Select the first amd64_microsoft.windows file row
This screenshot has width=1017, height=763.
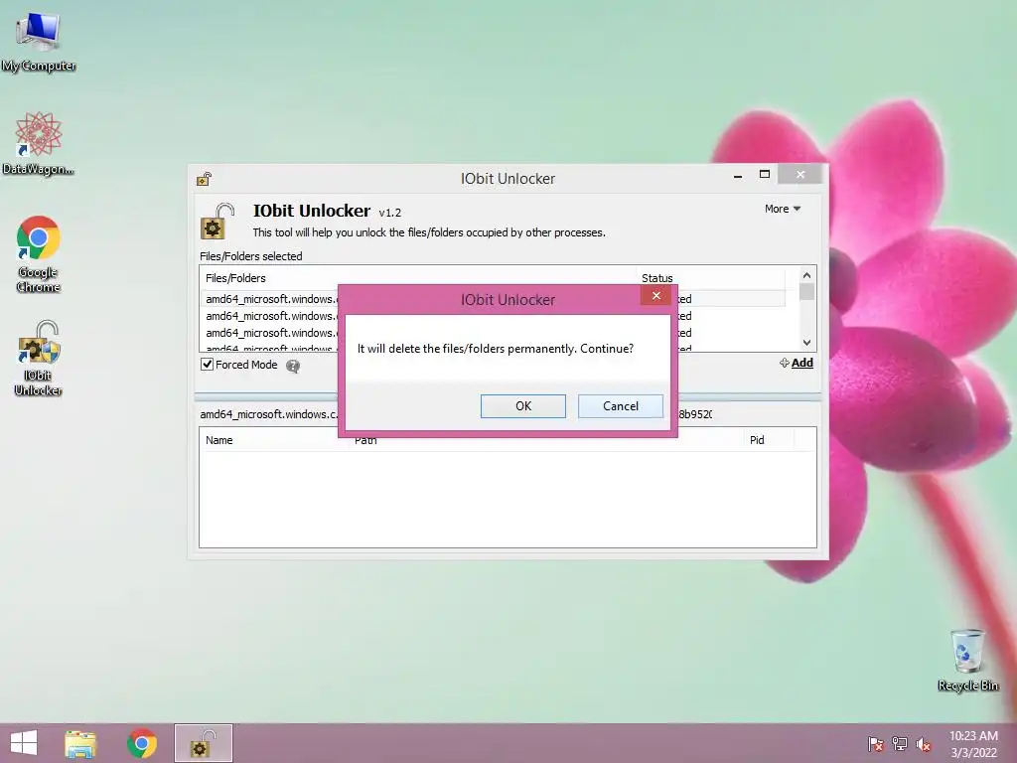click(x=493, y=299)
